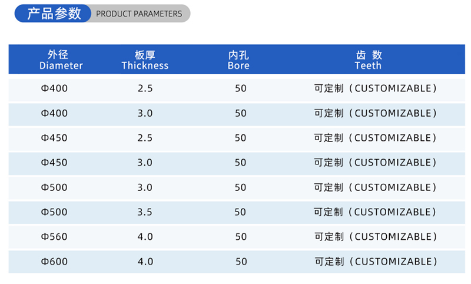
Task: Click Φ450 in the 3.0 thickness row
Action: pyautogui.click(x=54, y=163)
